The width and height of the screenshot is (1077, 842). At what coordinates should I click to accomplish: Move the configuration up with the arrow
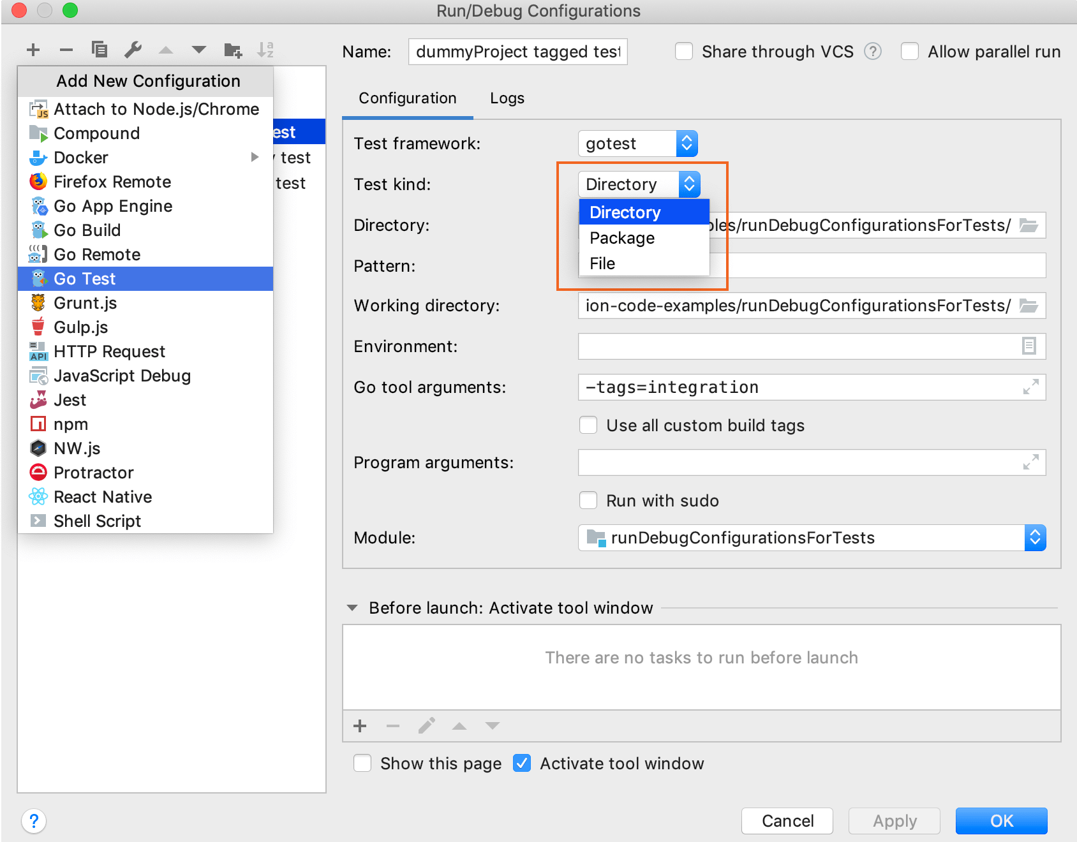coord(166,50)
